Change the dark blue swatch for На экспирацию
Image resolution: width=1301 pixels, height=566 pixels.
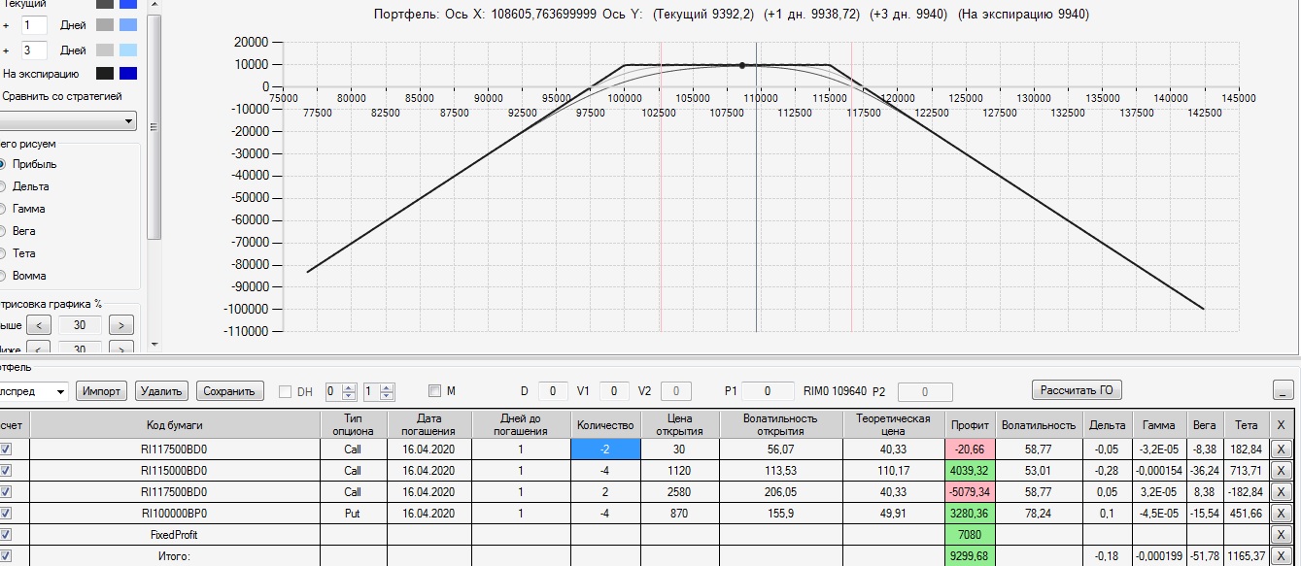128,74
